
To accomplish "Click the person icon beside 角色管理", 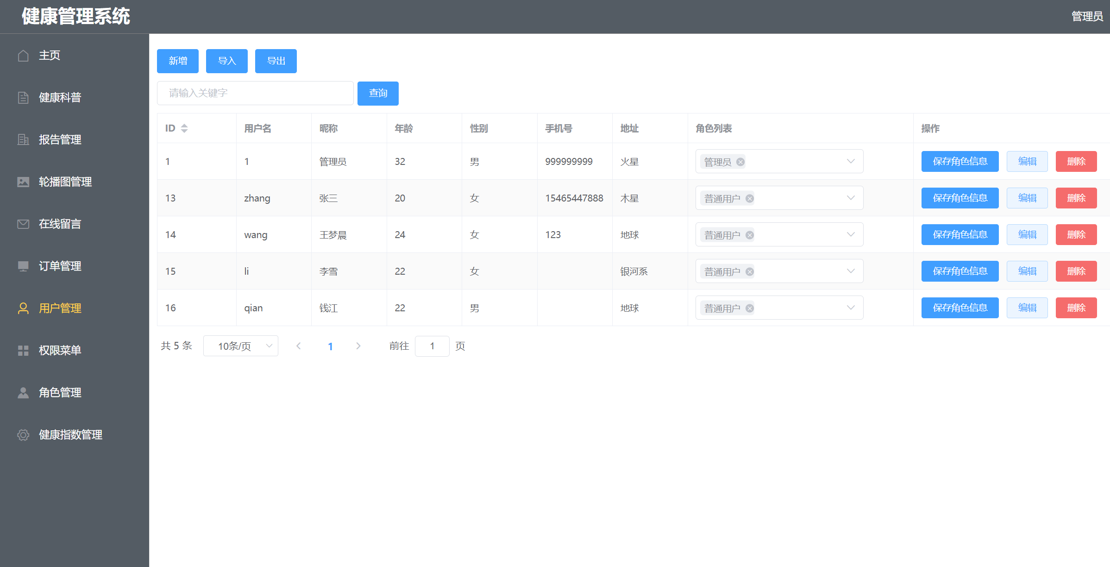I will tap(23, 393).
